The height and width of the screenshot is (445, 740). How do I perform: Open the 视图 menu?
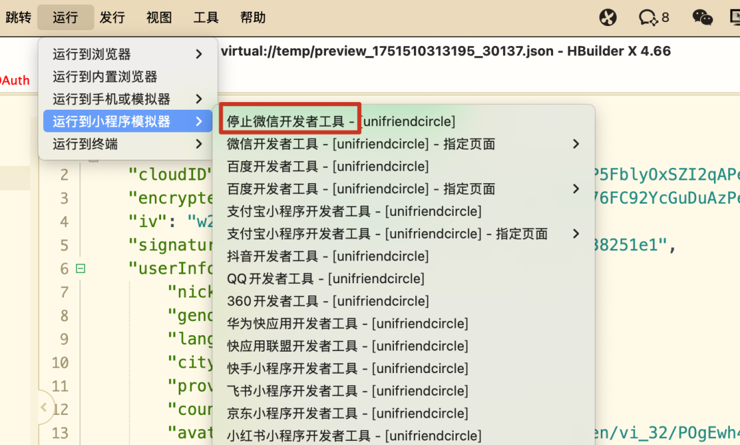click(159, 17)
